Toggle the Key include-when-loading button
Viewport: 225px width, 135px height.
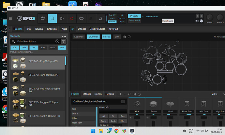43,48
